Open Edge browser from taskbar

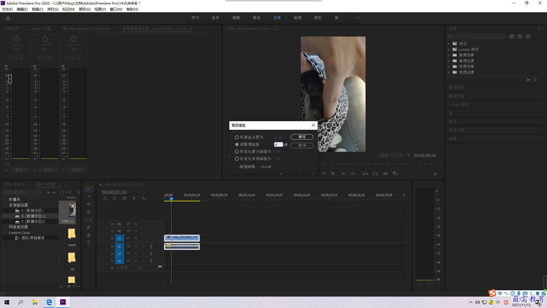point(49,302)
